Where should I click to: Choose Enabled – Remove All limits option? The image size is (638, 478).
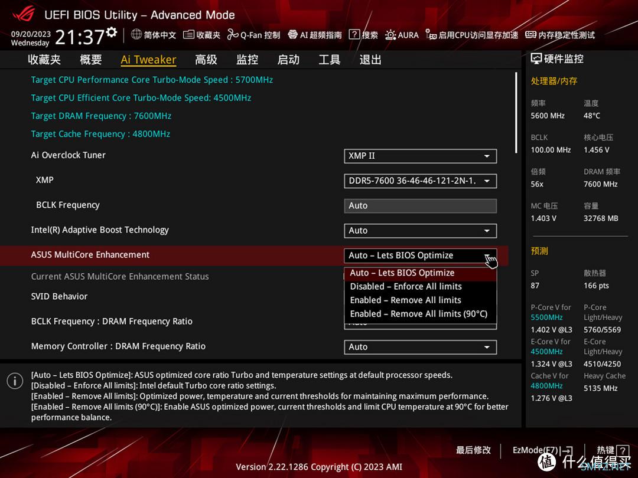point(421,300)
